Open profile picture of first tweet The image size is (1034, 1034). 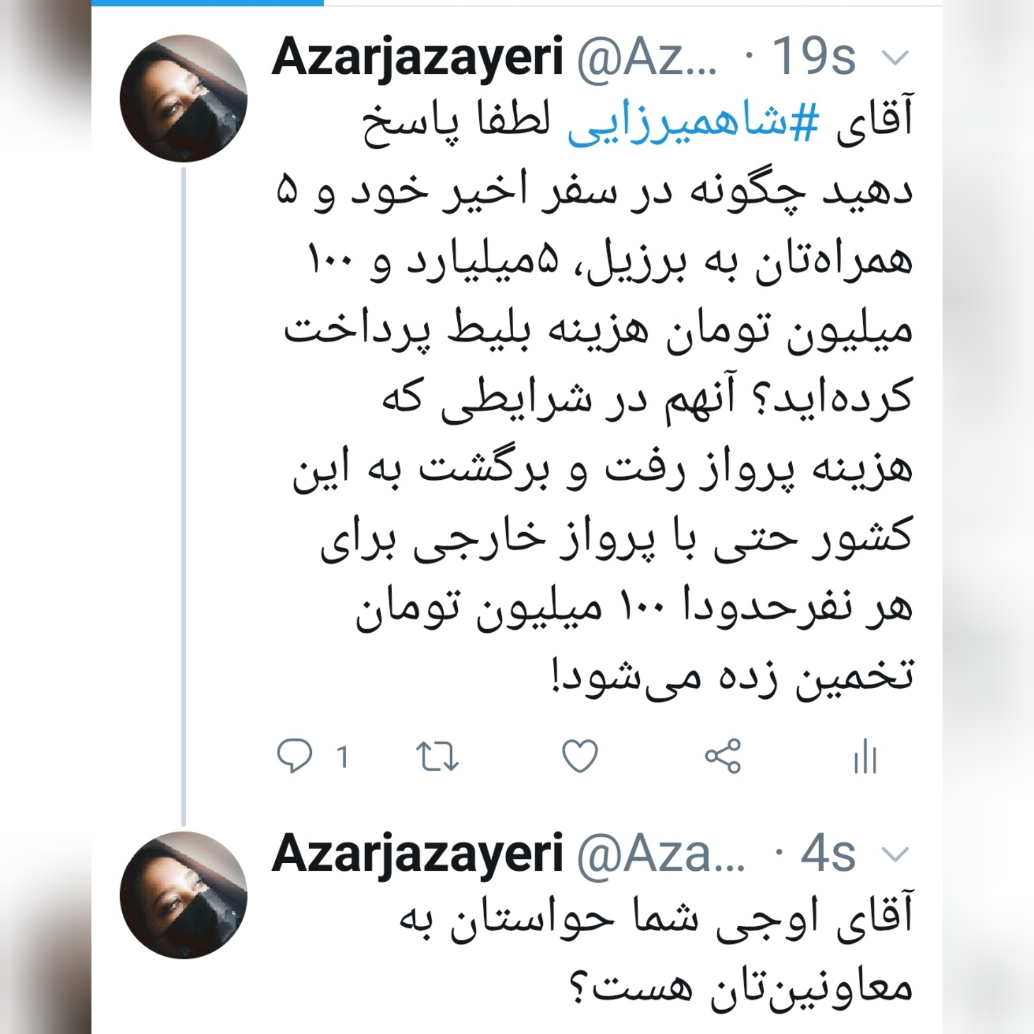point(184,99)
